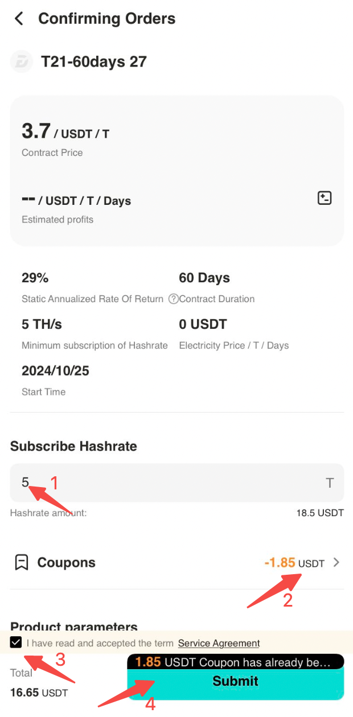
Task: Select the T21-60days 27 product title
Action: [x=94, y=61]
